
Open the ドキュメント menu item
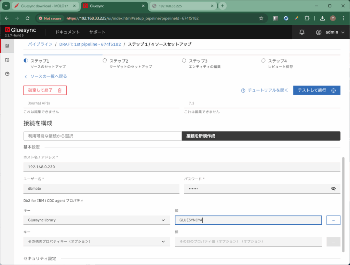coord(68,32)
